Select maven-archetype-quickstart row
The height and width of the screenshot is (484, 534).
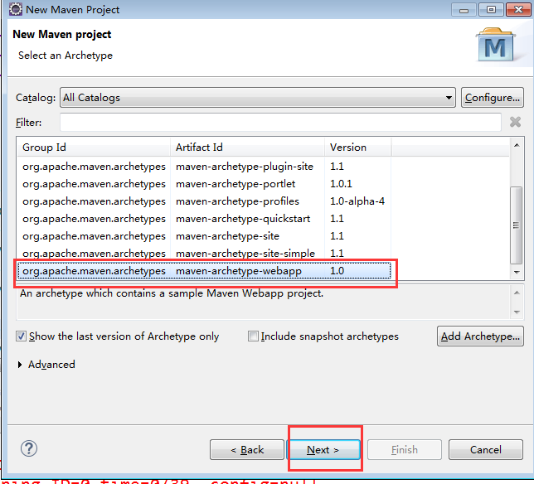tap(204, 219)
